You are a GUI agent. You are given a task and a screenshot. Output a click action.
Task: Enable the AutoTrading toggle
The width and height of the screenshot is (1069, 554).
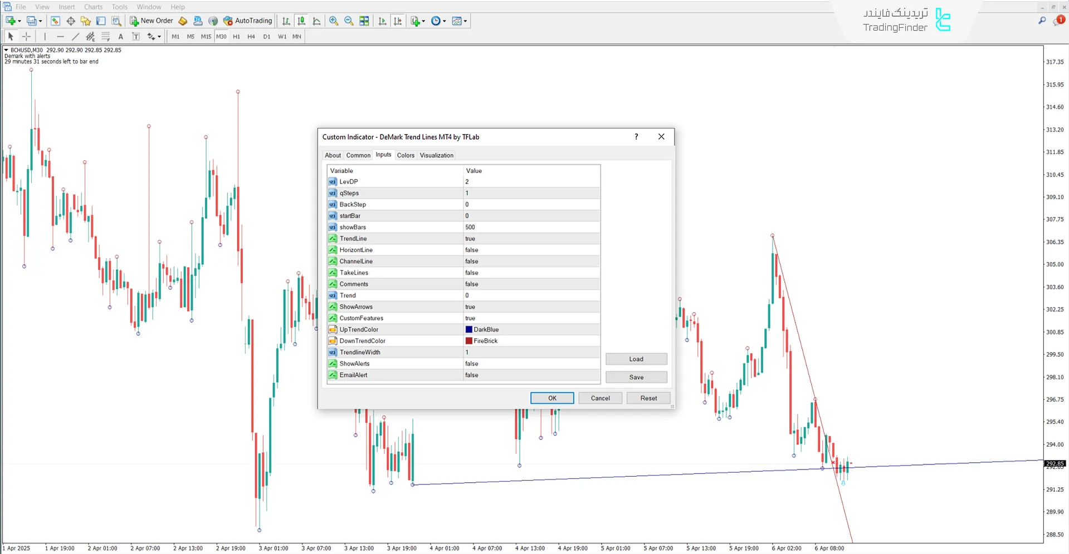point(248,21)
